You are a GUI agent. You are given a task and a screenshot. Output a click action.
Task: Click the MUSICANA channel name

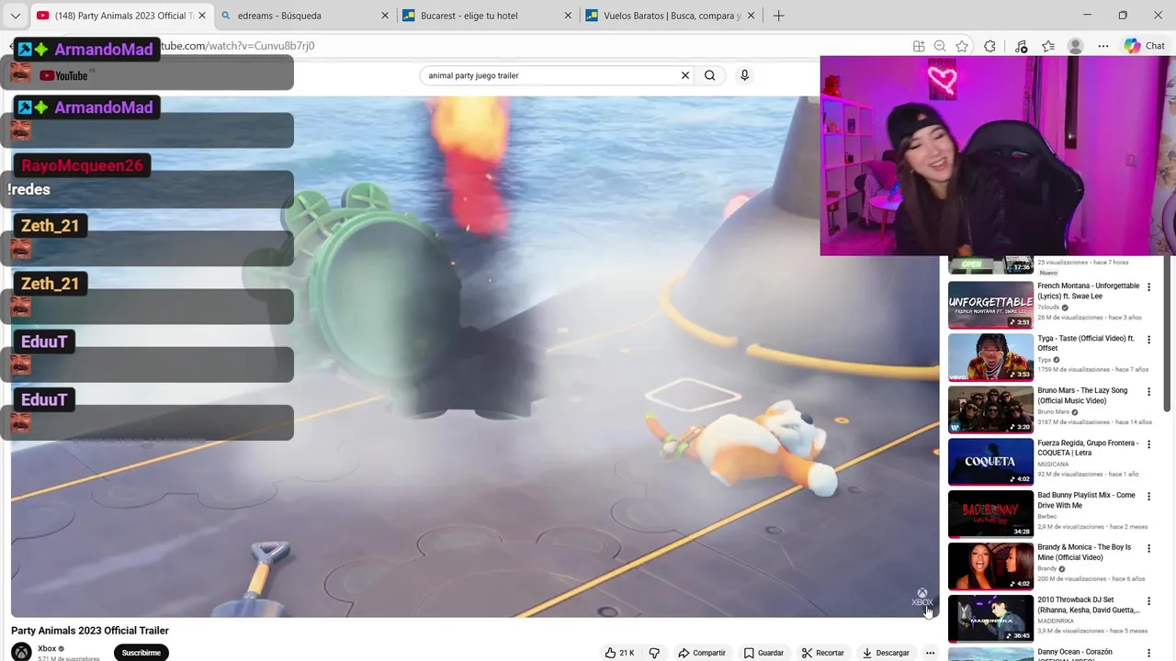point(1052,465)
